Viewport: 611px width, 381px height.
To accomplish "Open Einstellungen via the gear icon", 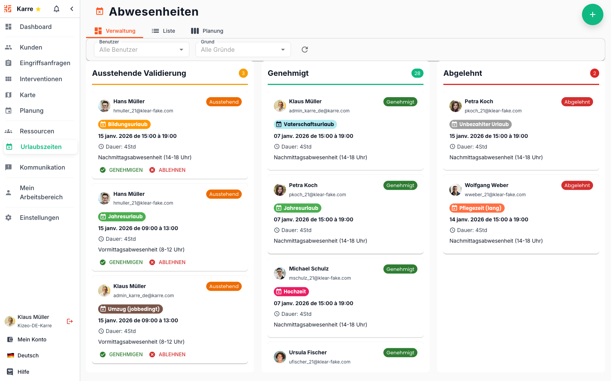I will click(8, 218).
